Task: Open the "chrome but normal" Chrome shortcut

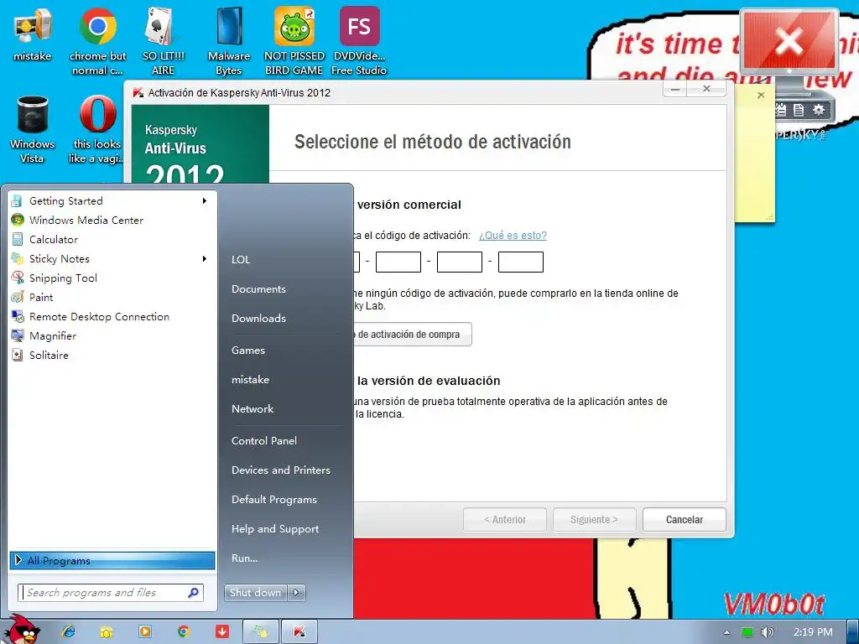Action: click(97, 42)
